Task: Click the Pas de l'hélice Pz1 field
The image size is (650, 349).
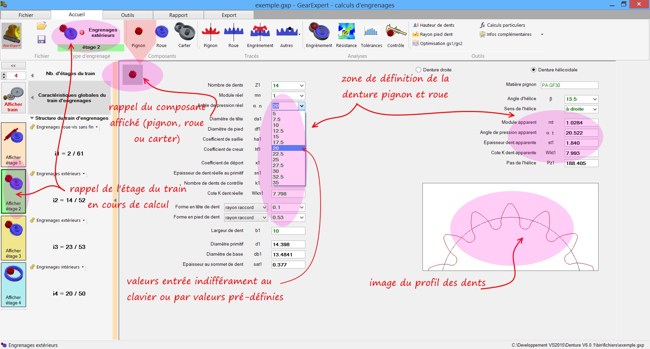Action: pos(581,163)
